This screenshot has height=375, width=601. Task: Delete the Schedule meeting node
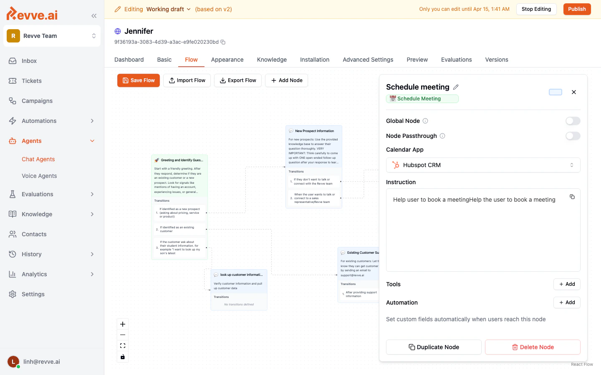click(x=533, y=347)
